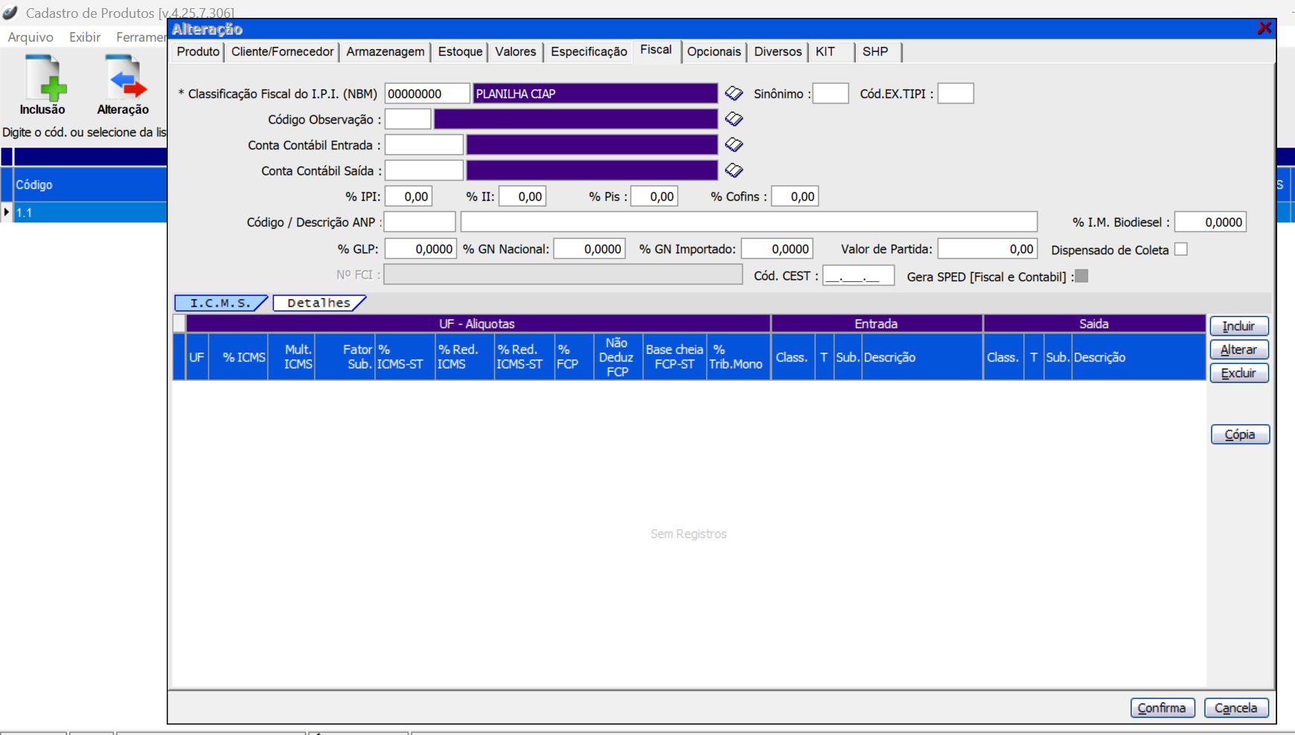Click the Cópia button
1295x735 pixels.
[1239, 434]
